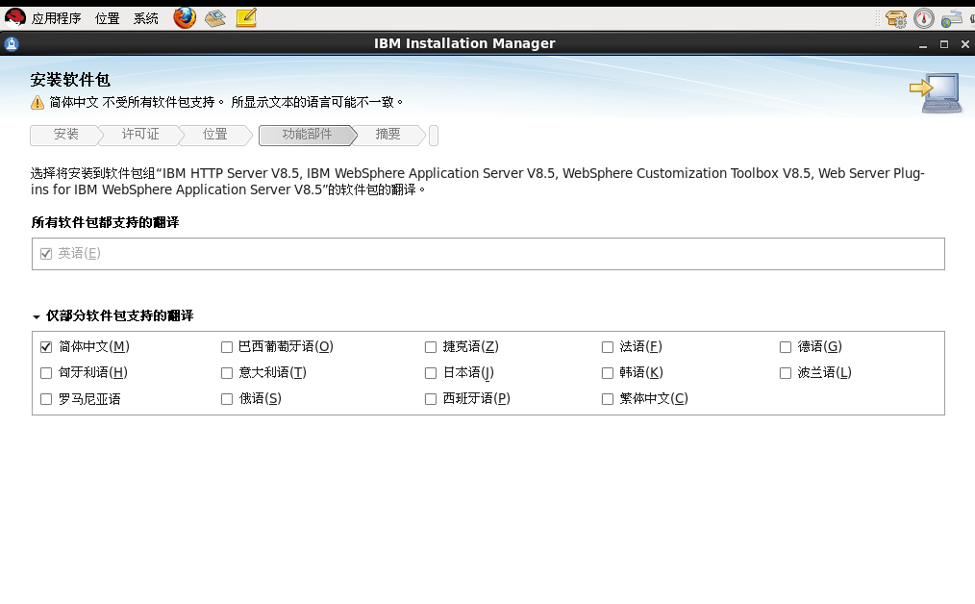Screen dimensions: 975x604
Task: Open the 系统 menu
Action: [x=145, y=18]
